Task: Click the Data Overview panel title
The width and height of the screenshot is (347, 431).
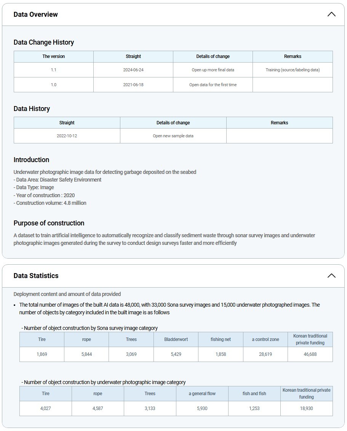Action: tap(36, 14)
